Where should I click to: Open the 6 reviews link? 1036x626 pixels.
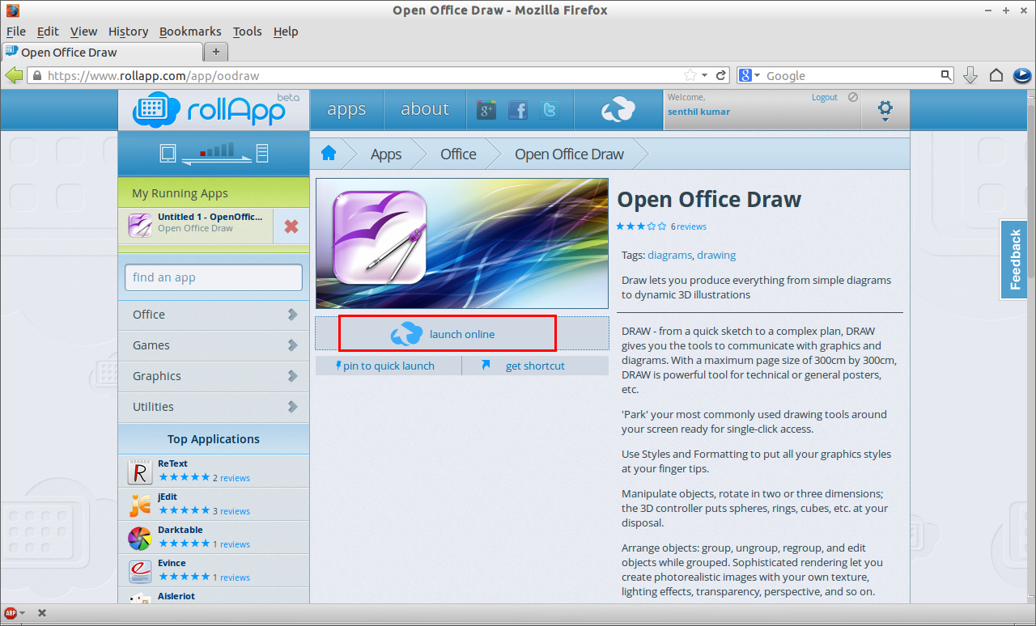(x=689, y=226)
